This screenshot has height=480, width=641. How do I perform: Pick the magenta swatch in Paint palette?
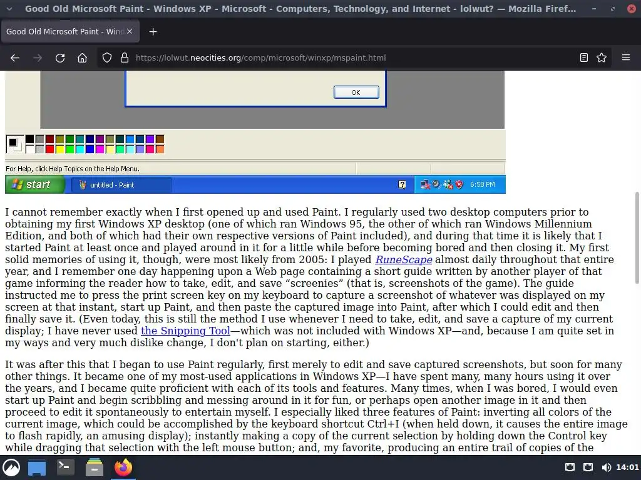[100, 149]
